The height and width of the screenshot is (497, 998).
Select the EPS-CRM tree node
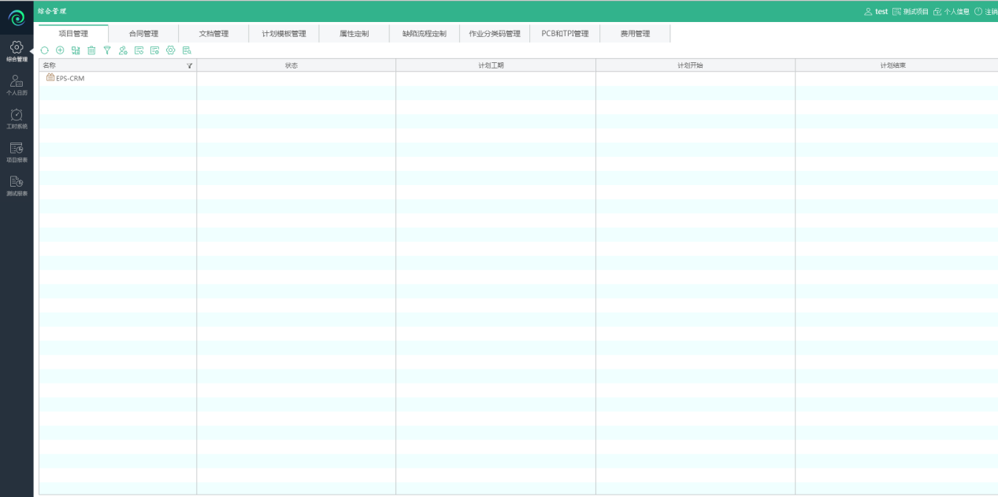click(x=69, y=78)
